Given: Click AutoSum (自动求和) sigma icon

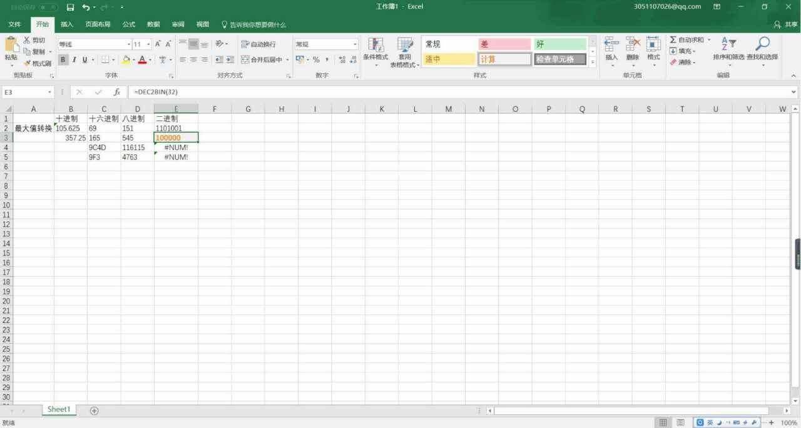Looking at the screenshot, I should [673, 40].
